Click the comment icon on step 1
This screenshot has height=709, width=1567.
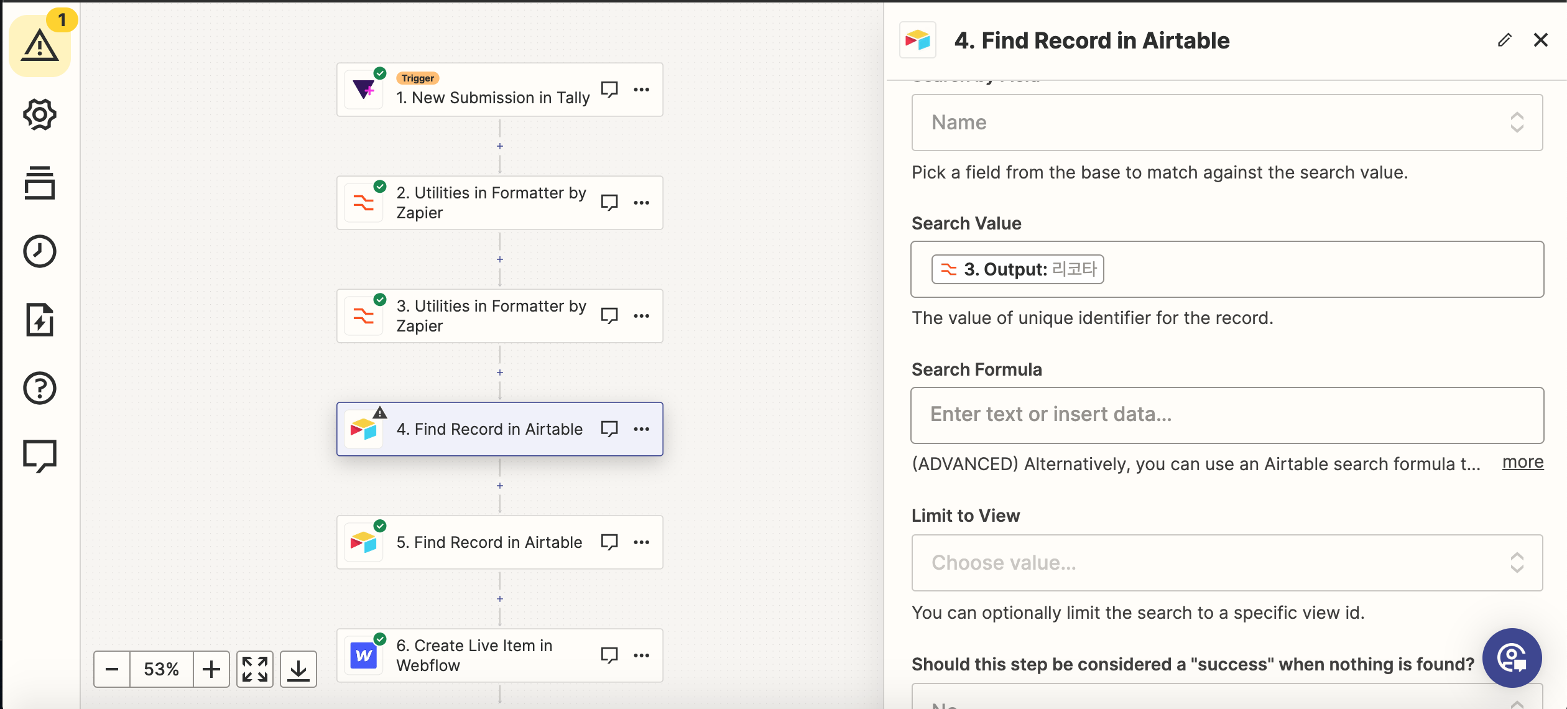tap(609, 89)
